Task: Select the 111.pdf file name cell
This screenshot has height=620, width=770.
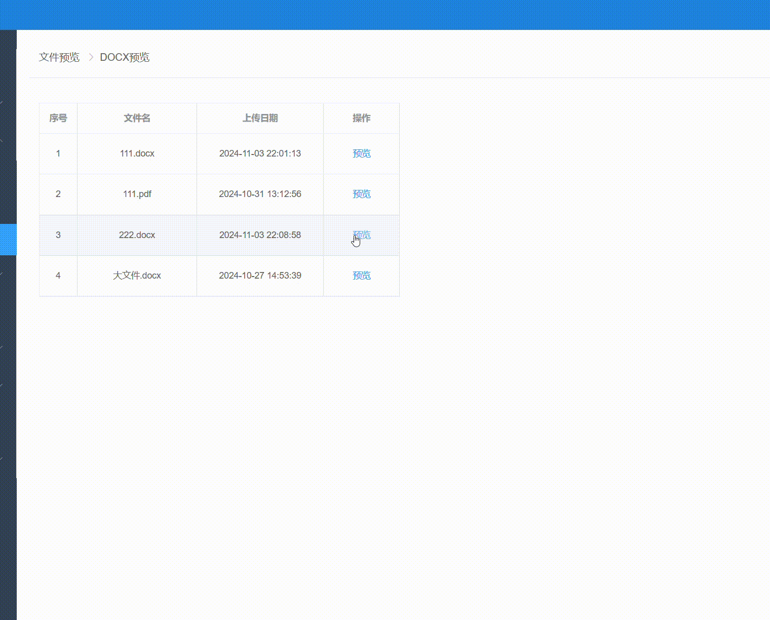Action: [137, 194]
